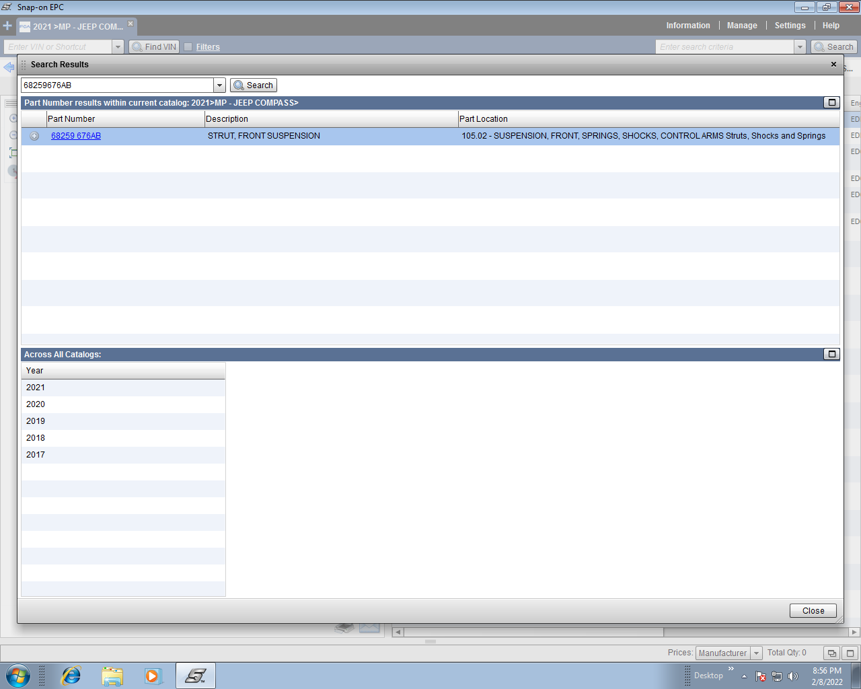Click the 68259676AB part number input field
Image resolution: width=861 pixels, height=689 pixels.
tap(118, 85)
